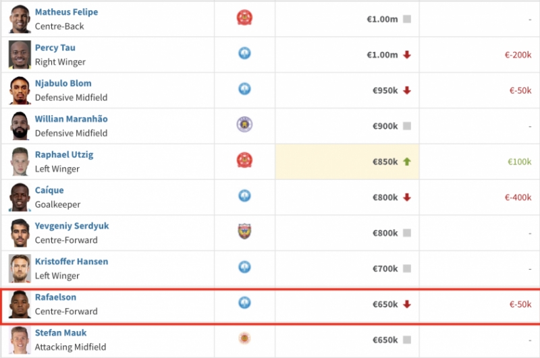The image size is (540, 358).
Task: Click Caíque's player photo thumbnail
Action: click(x=20, y=197)
